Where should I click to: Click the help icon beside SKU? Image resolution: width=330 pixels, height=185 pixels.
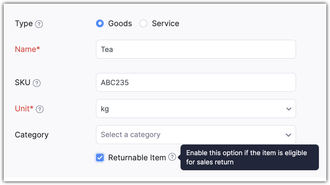point(37,83)
